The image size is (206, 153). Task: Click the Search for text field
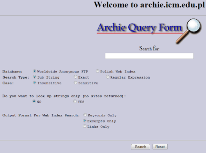149,56
